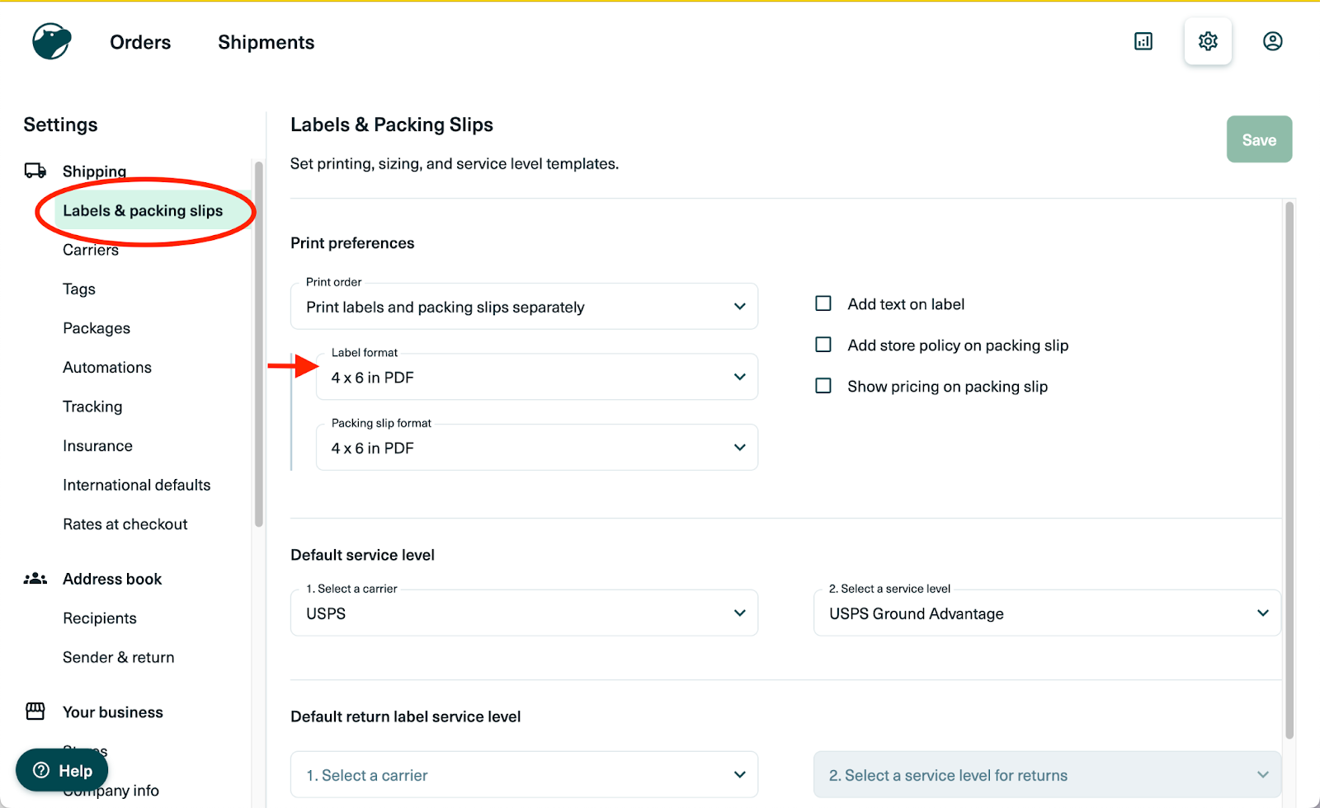The image size is (1320, 808).
Task: Open the reports chart icon
Action: point(1143,41)
